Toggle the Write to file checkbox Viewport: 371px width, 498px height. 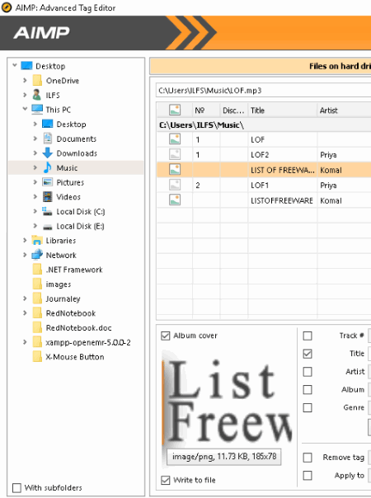[166, 480]
